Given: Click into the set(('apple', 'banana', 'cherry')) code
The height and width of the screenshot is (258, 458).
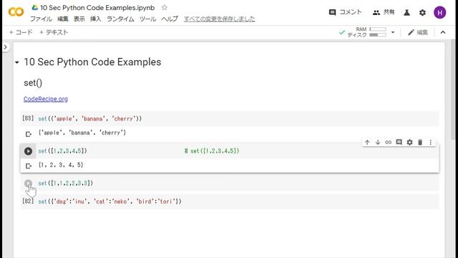Looking at the screenshot, I should 90,119.
